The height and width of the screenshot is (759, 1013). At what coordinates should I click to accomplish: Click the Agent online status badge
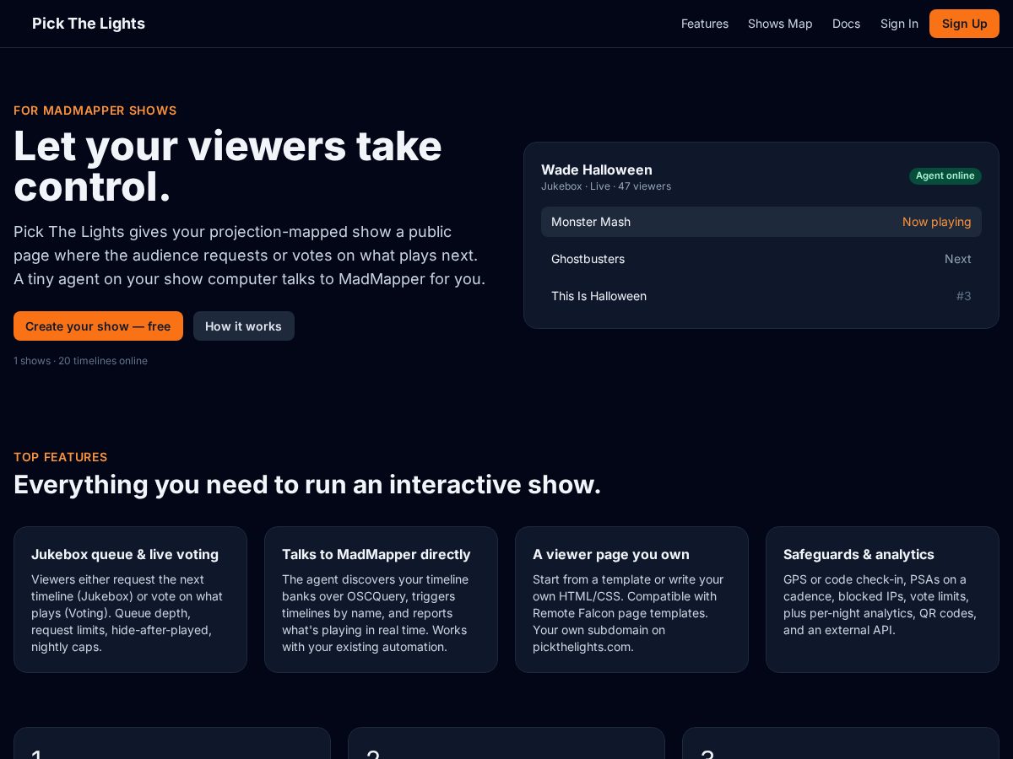coord(945,175)
